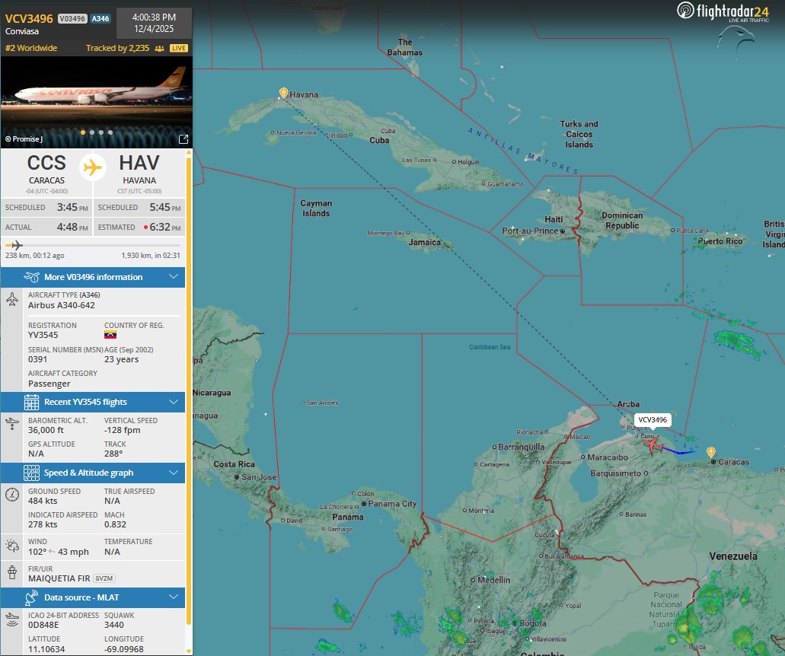Select the second photo carousel dot
Screen dimensions: 785x656
tap(92, 132)
